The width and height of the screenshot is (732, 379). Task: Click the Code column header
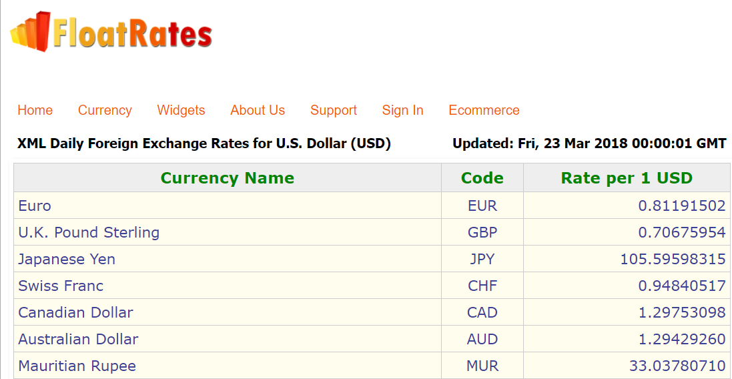pos(482,178)
